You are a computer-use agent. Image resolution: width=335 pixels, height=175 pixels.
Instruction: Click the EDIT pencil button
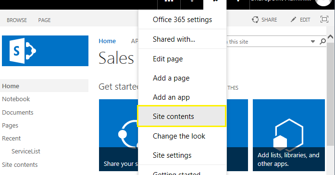pos(300,20)
